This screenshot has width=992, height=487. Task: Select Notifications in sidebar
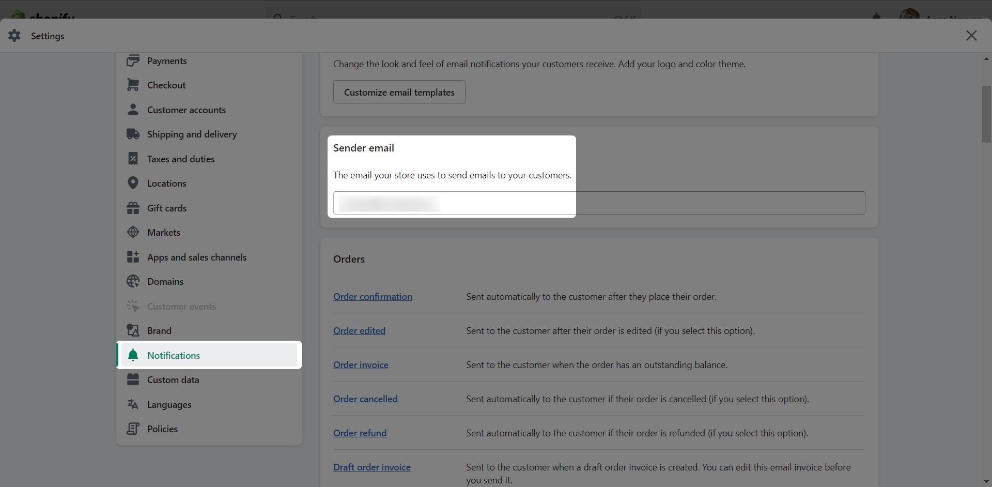click(x=209, y=355)
